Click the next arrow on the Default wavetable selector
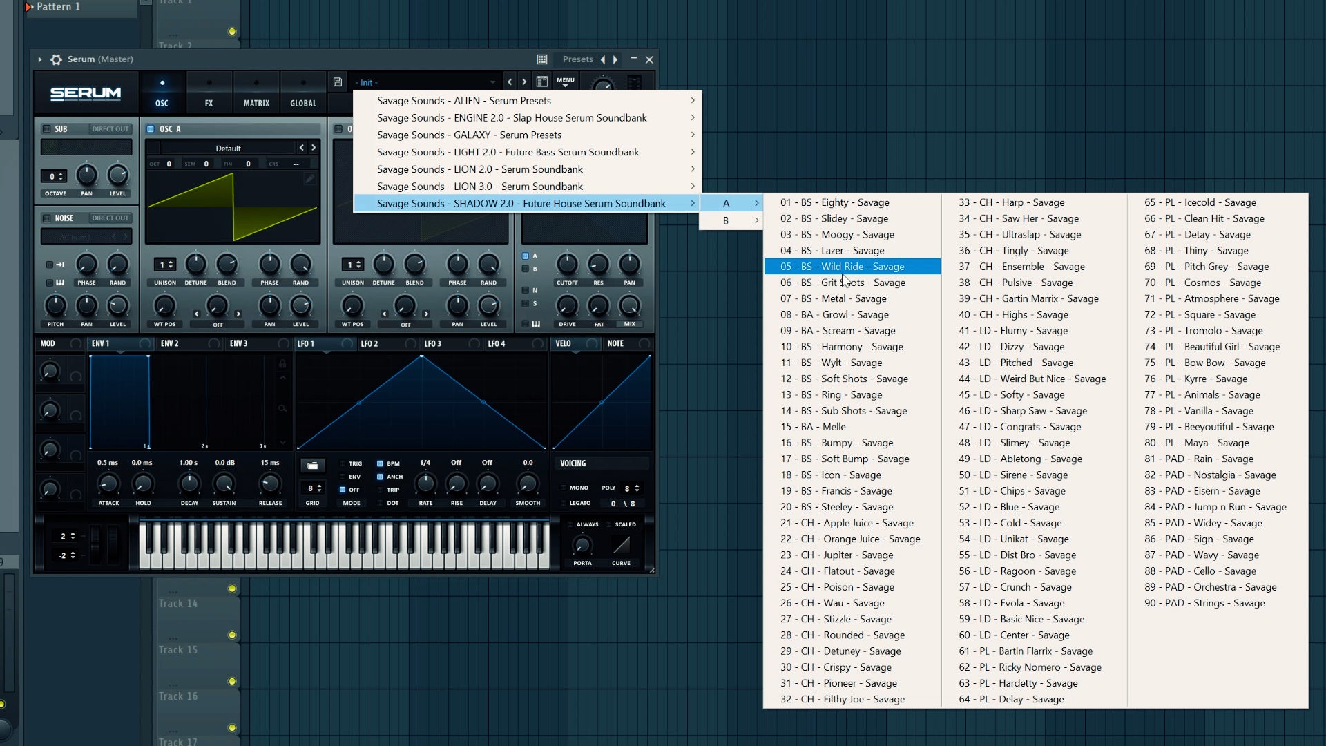1326x746 pixels. [x=314, y=148]
